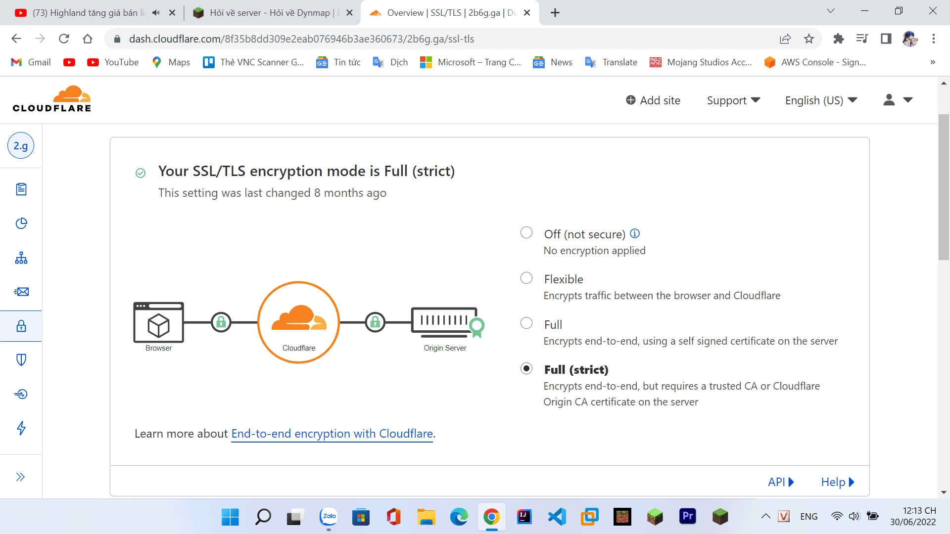Select the Off (not secure) radio option
Screen dimensions: 950x534
(x=526, y=232)
